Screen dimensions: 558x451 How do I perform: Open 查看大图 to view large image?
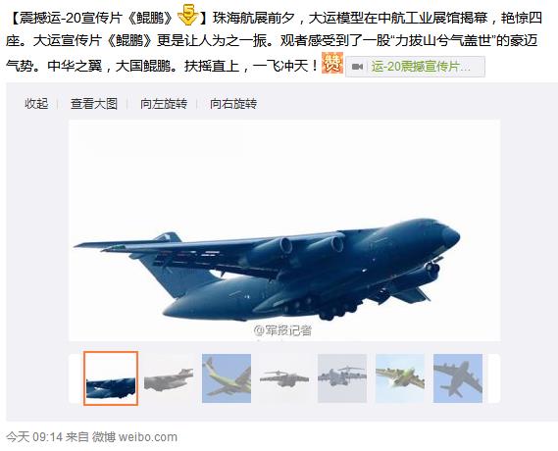94,104
